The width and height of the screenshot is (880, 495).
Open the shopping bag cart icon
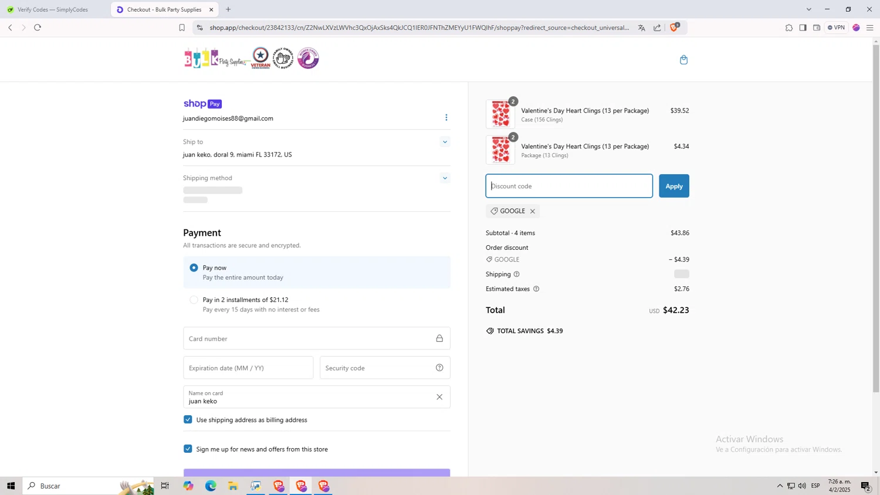(x=683, y=60)
